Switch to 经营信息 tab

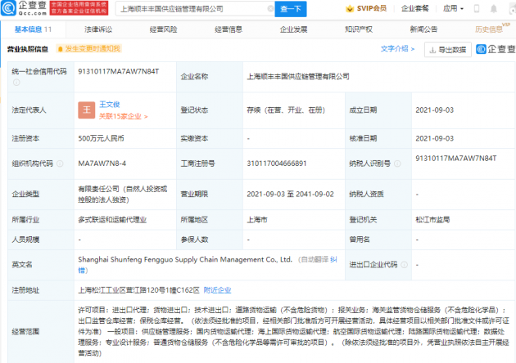point(229,29)
